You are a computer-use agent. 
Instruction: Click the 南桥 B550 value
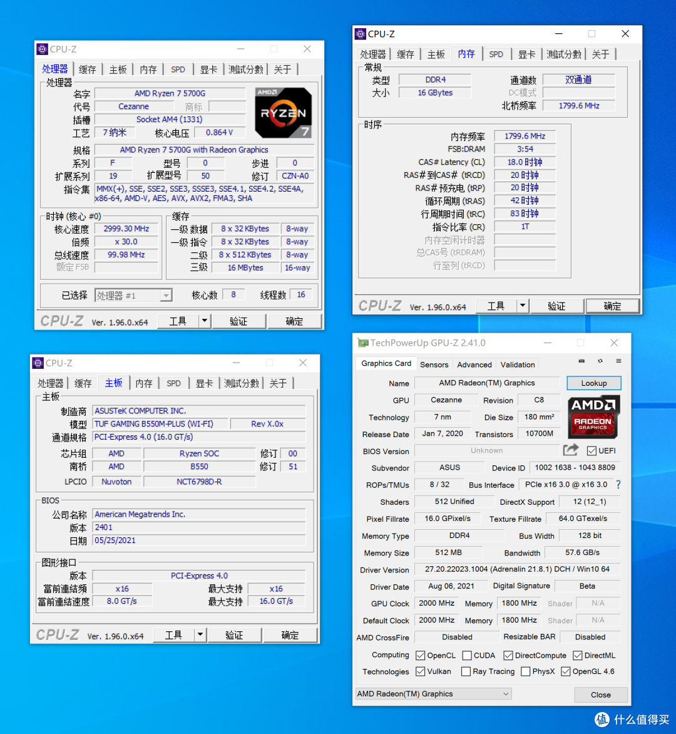[x=199, y=466]
